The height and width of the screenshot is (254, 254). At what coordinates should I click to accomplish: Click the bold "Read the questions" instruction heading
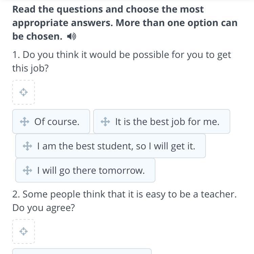point(108,9)
